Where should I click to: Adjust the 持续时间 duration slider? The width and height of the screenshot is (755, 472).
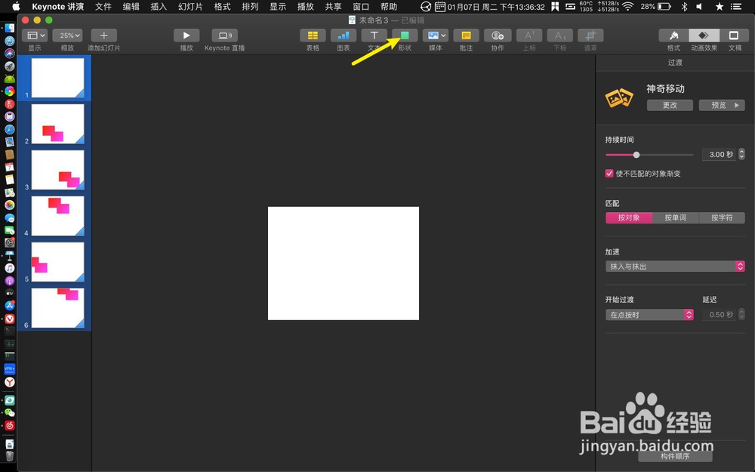[x=636, y=155]
